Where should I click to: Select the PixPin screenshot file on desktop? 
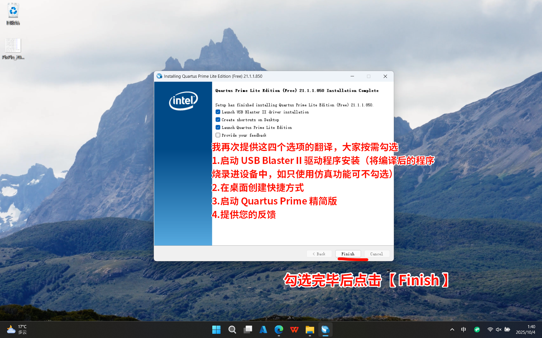click(x=13, y=49)
